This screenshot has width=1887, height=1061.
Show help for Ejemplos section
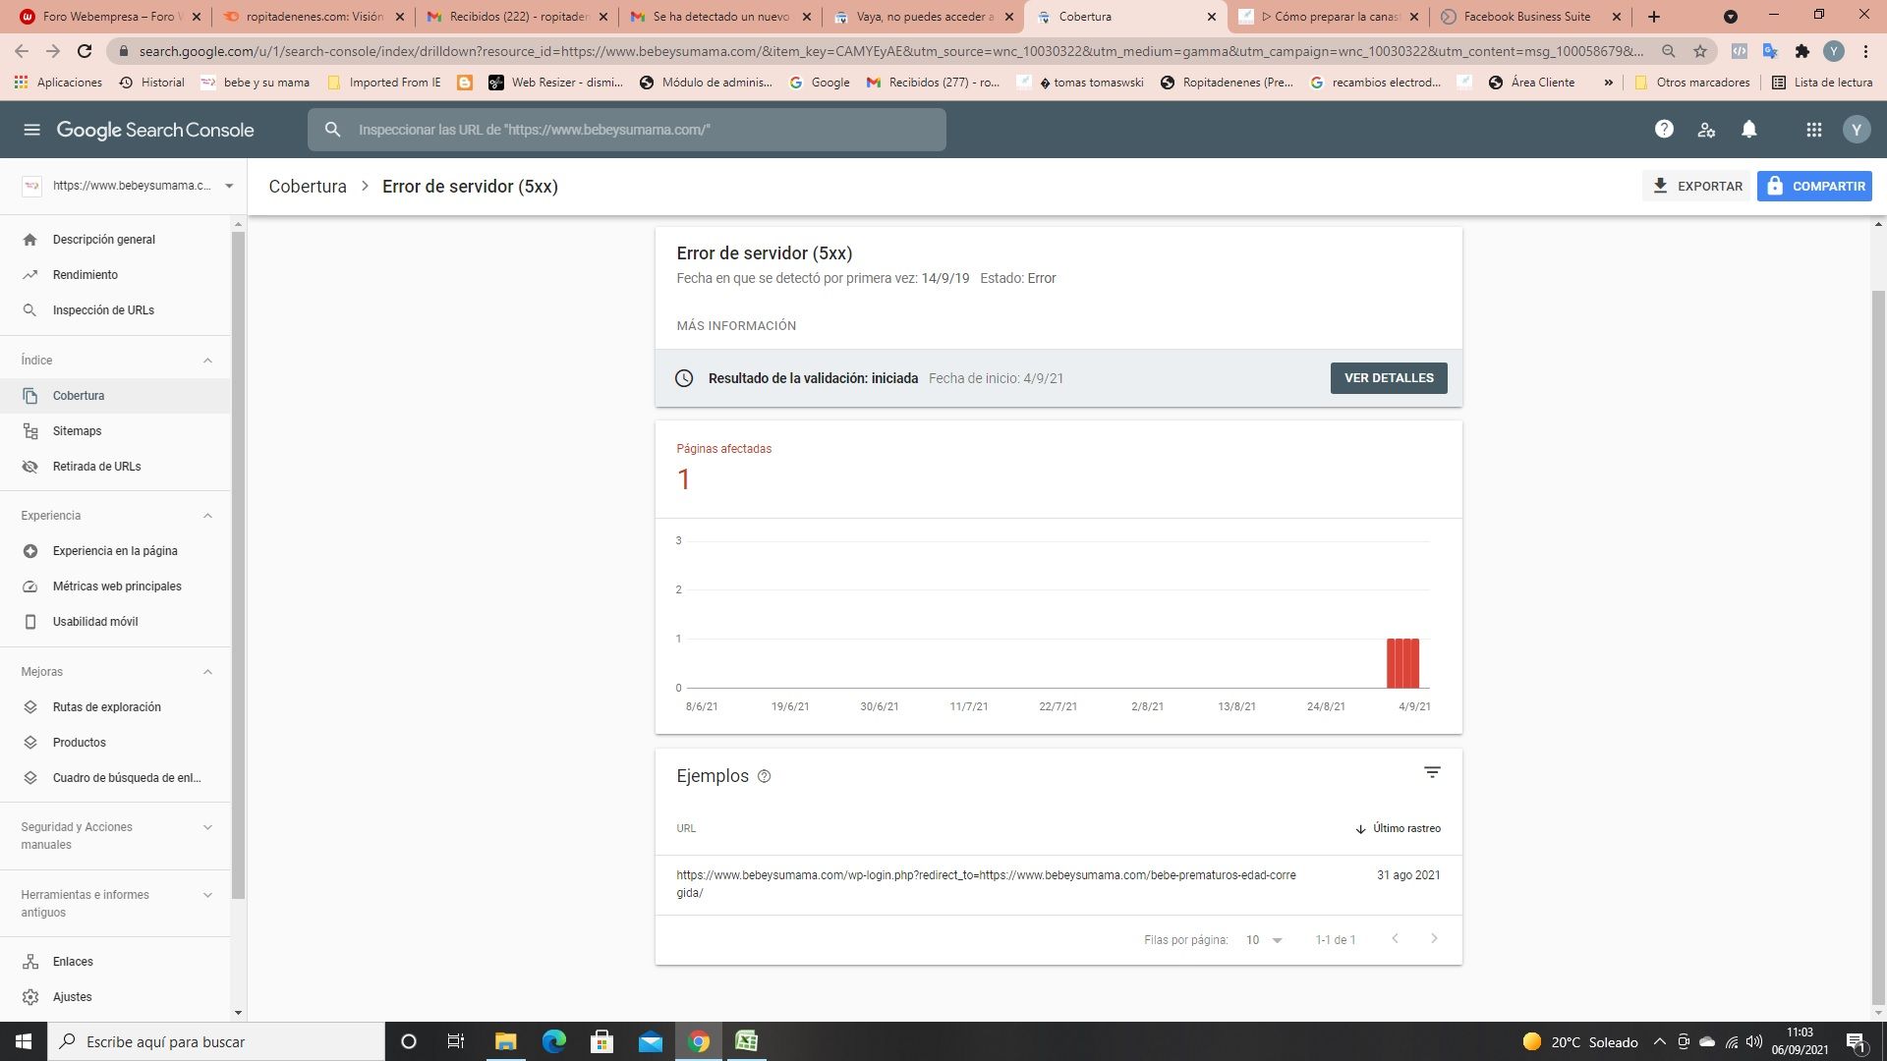pyautogui.click(x=765, y=776)
